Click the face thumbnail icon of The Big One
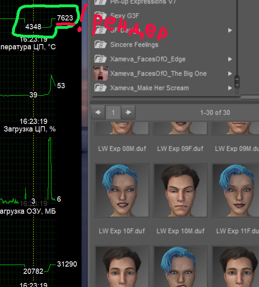 tap(100, 74)
